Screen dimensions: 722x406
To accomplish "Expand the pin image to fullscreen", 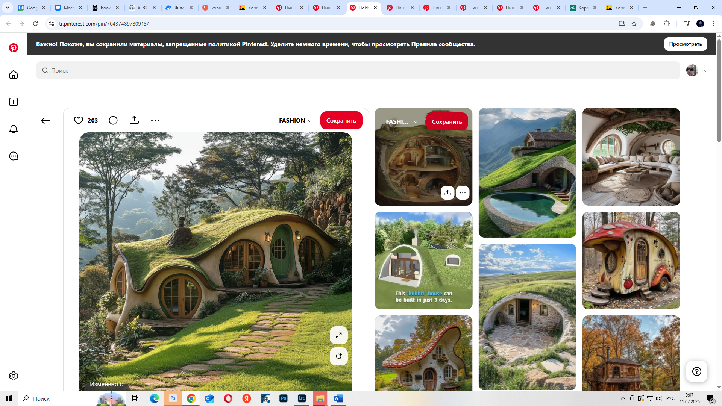I will [x=339, y=335].
